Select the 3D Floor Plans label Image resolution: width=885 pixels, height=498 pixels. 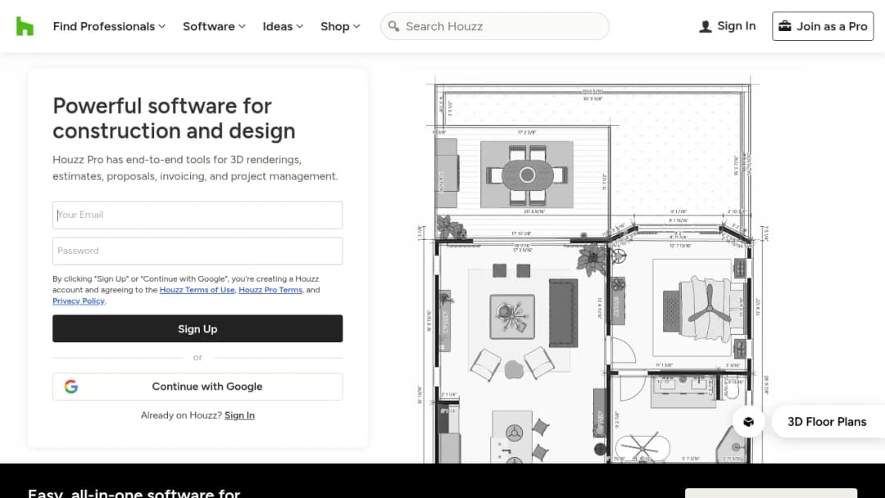click(x=827, y=422)
